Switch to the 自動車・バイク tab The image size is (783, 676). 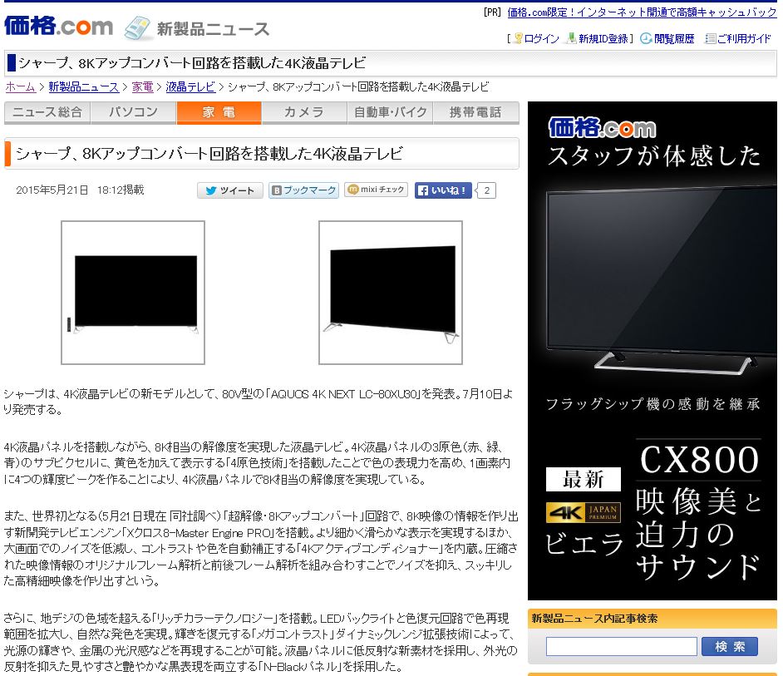[x=390, y=112]
